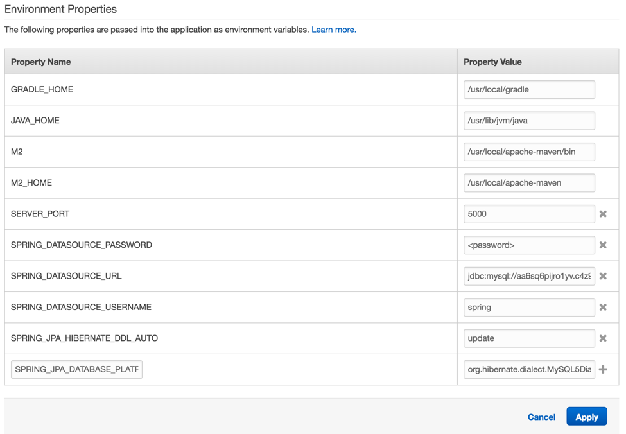Remove the SPRING_DATASOURCE_USERNAME property

603,308
